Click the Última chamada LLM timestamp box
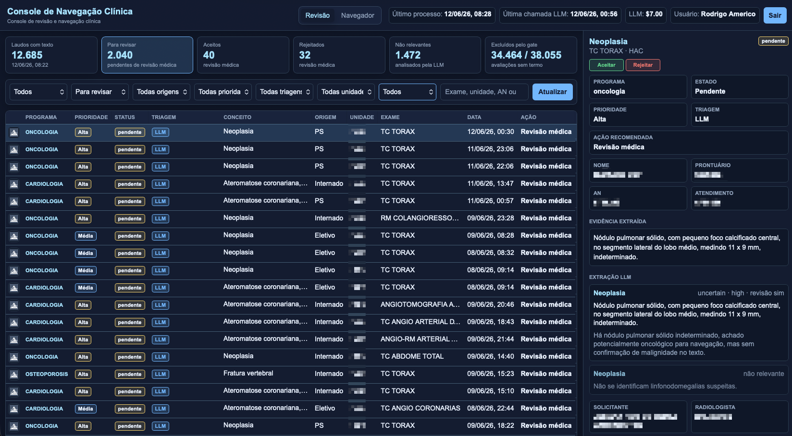792x436 pixels. 560,15
